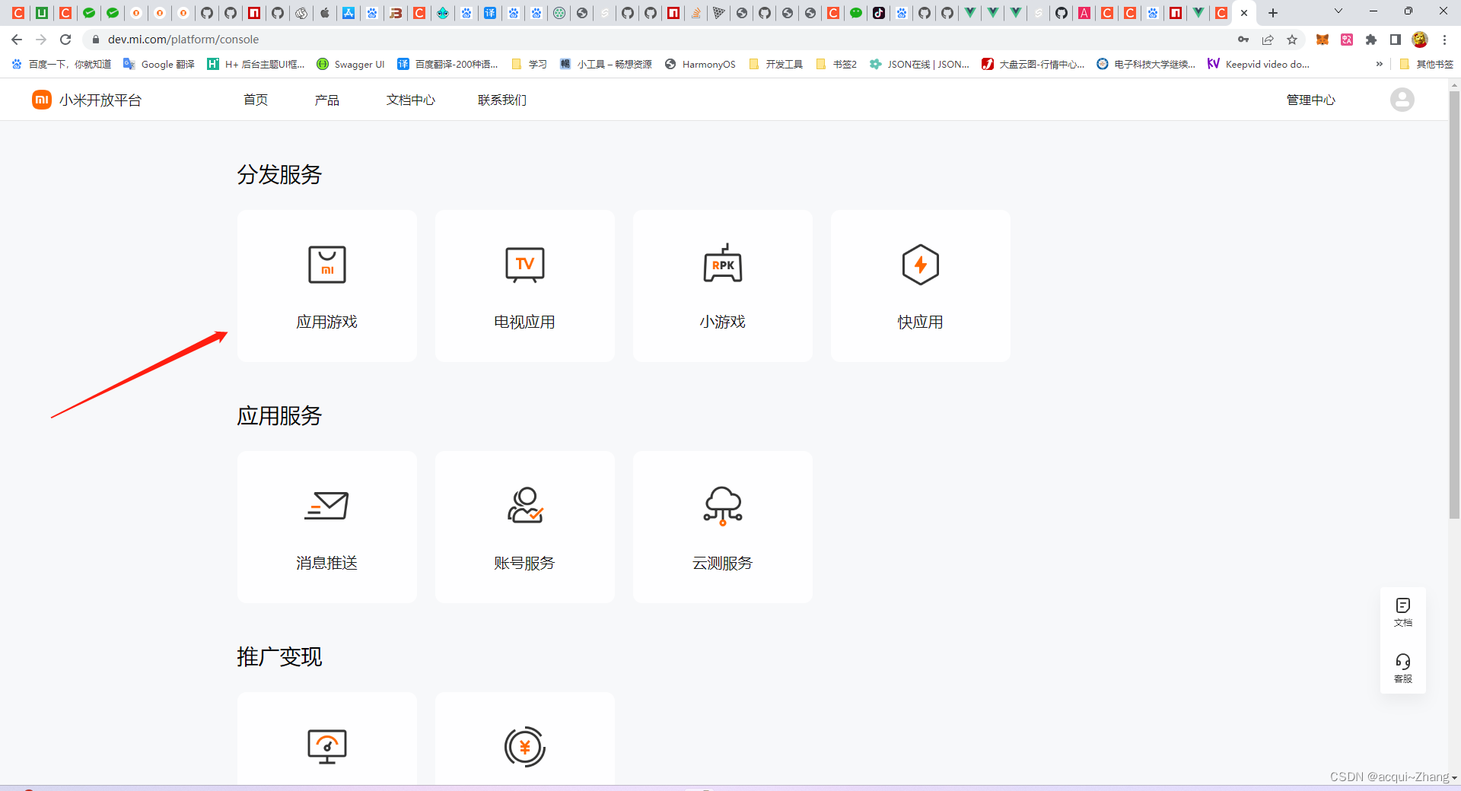This screenshot has width=1461, height=791.
Task: Open the browser extensions puzzle icon
Action: coord(1371,40)
